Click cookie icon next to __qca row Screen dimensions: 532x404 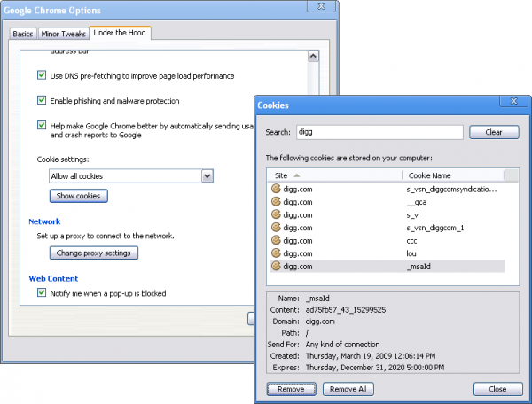tap(276, 201)
